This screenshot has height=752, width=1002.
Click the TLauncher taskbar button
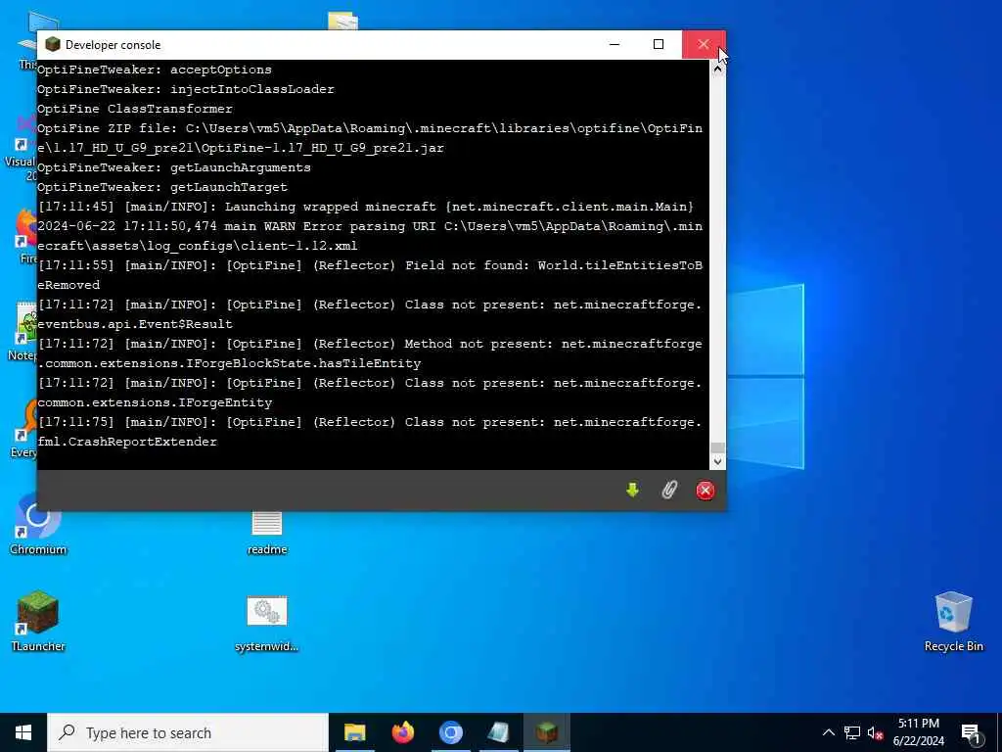pyautogui.click(x=546, y=732)
